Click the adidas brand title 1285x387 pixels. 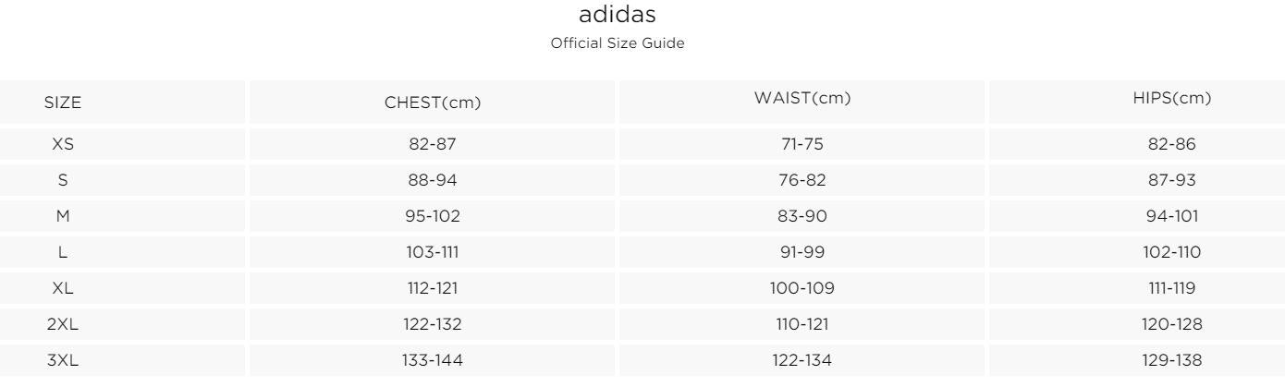[617, 16]
